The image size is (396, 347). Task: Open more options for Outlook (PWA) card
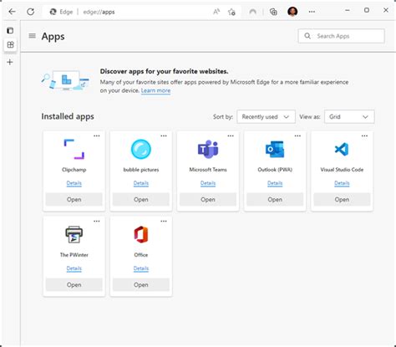297,136
